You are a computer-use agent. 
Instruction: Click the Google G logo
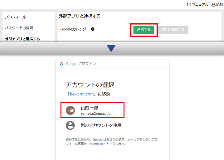tap(61, 64)
